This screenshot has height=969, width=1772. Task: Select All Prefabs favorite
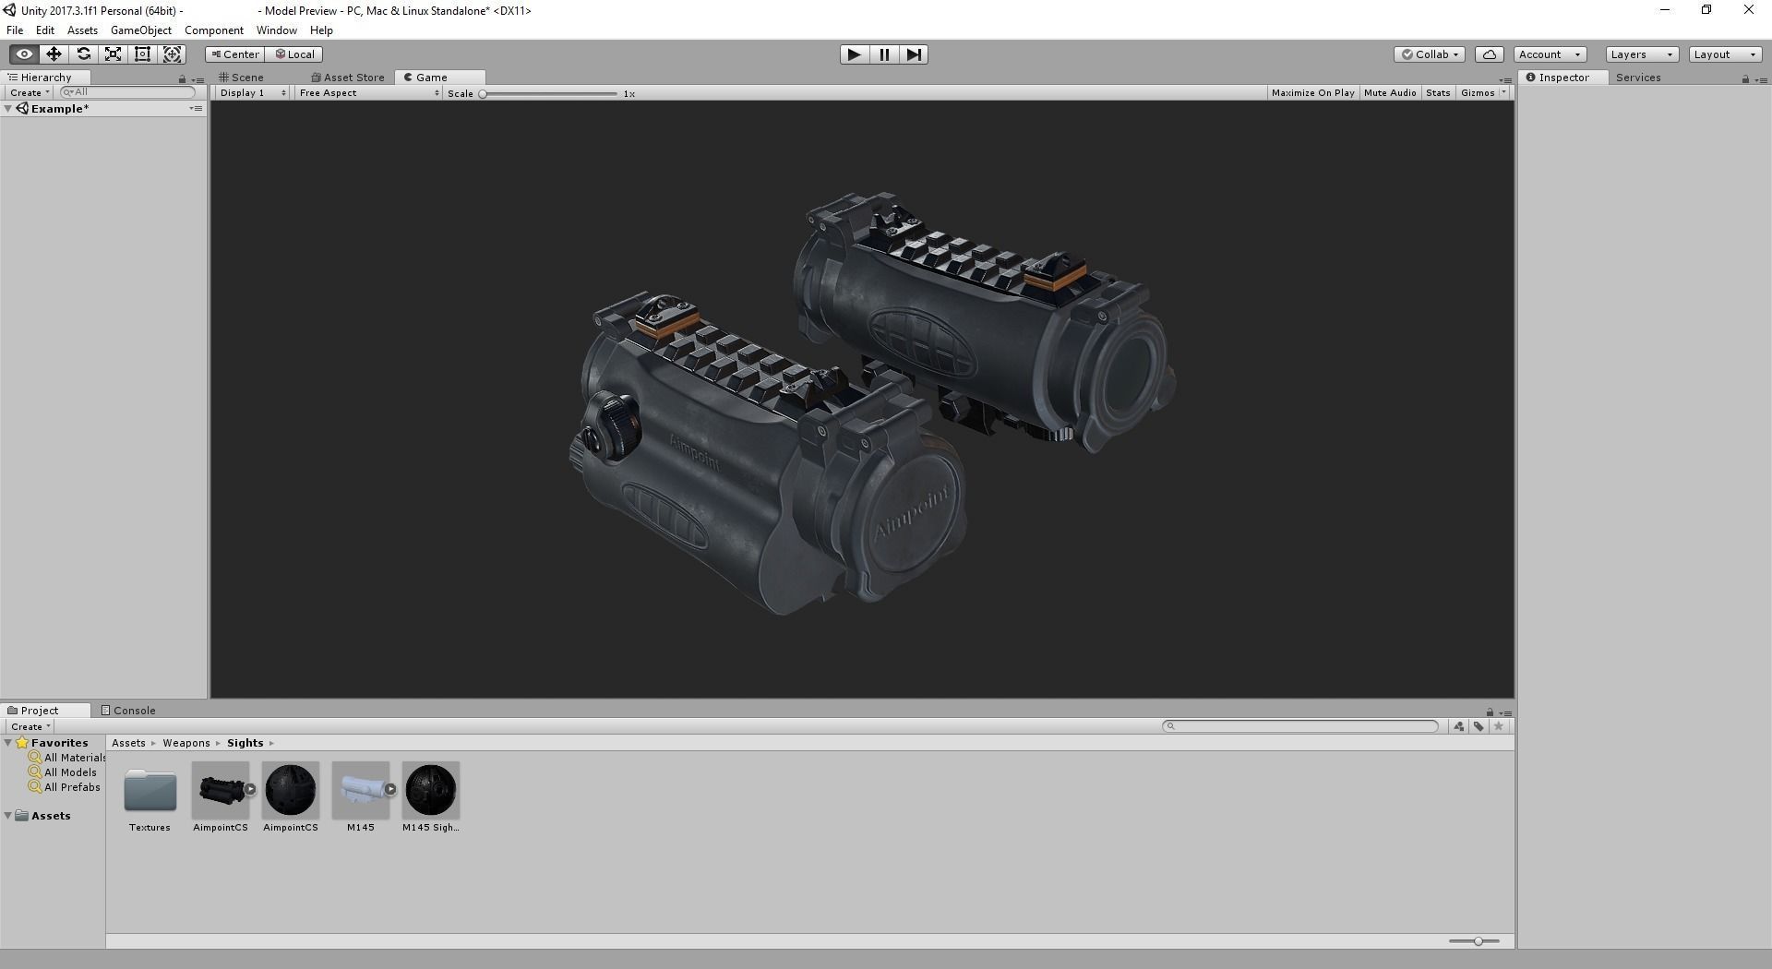tap(65, 787)
